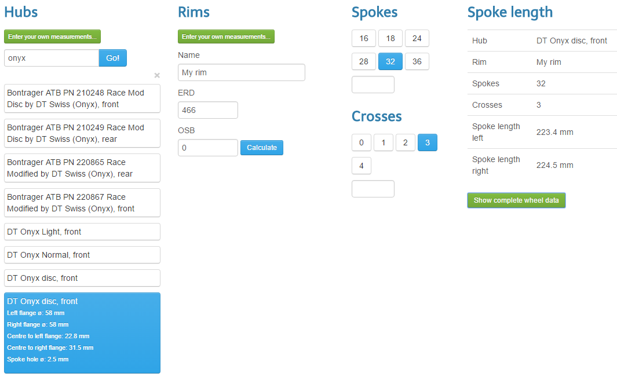Select 18 spokes
The width and height of the screenshot is (617, 377).
tap(390, 38)
